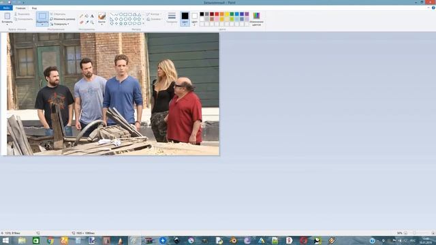
Task: Click the Выделить selection rectangle icon
Action: coord(42,16)
